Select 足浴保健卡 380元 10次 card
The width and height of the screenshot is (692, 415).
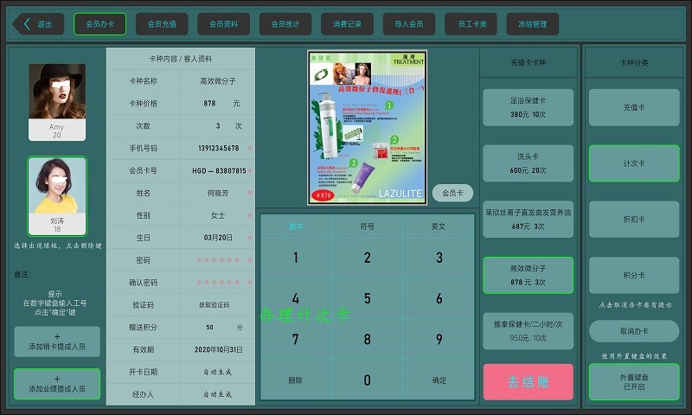tap(528, 107)
